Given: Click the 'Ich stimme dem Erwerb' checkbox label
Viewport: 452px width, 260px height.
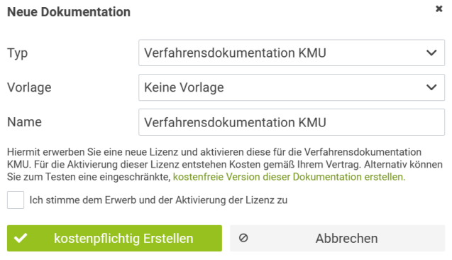Looking at the screenshot, I should (x=158, y=200).
